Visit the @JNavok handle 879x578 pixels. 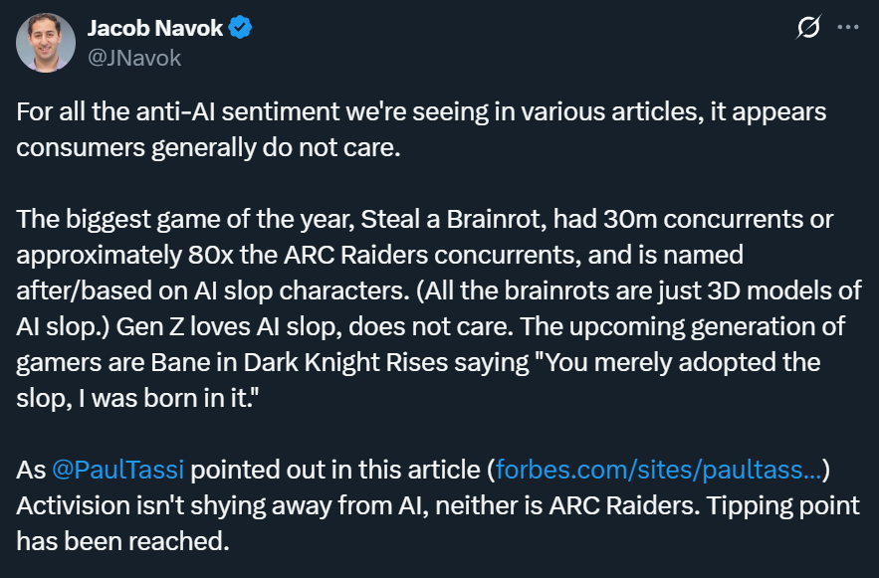tap(134, 59)
